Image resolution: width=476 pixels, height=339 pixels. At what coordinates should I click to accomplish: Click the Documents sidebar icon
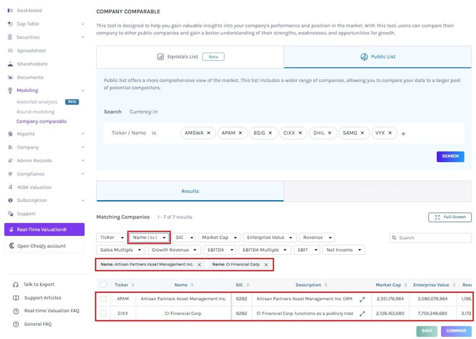tap(10, 77)
